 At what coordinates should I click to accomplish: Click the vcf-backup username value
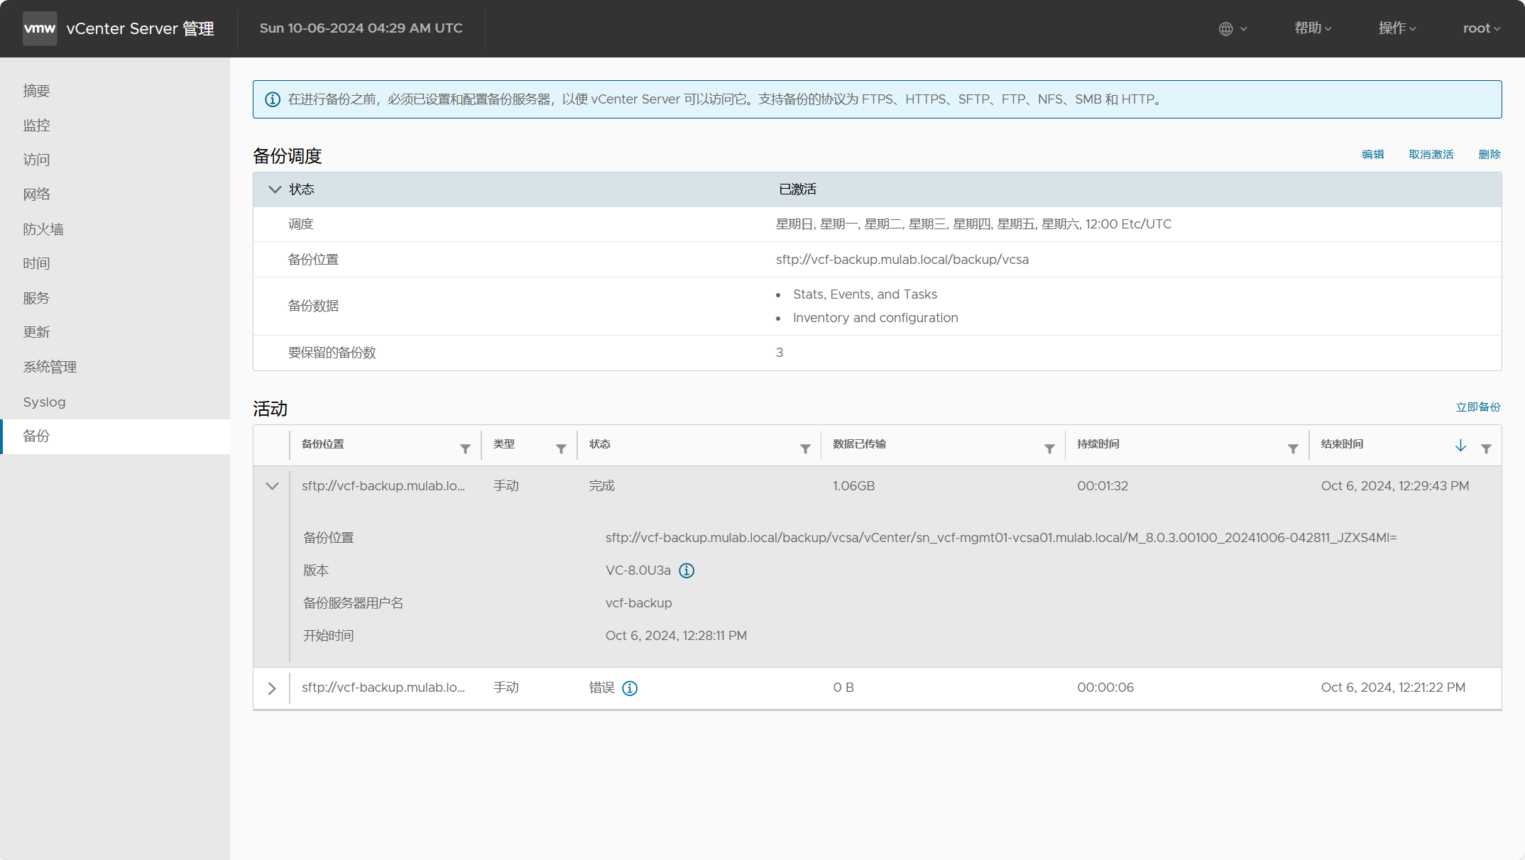pyautogui.click(x=638, y=603)
